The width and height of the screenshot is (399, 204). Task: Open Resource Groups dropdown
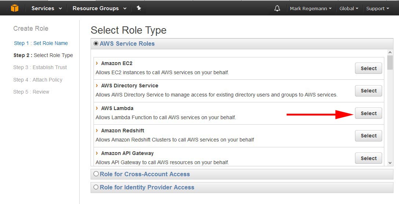[99, 8]
